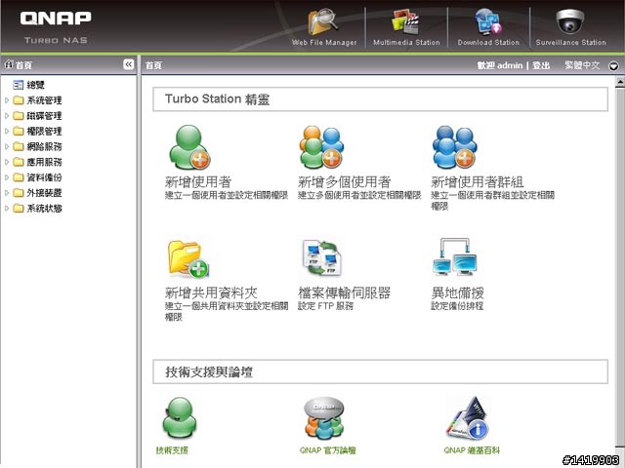The height and width of the screenshot is (468, 625).
Task: Click the QNAP 維基百科 wiki icon
Action: 468,418
